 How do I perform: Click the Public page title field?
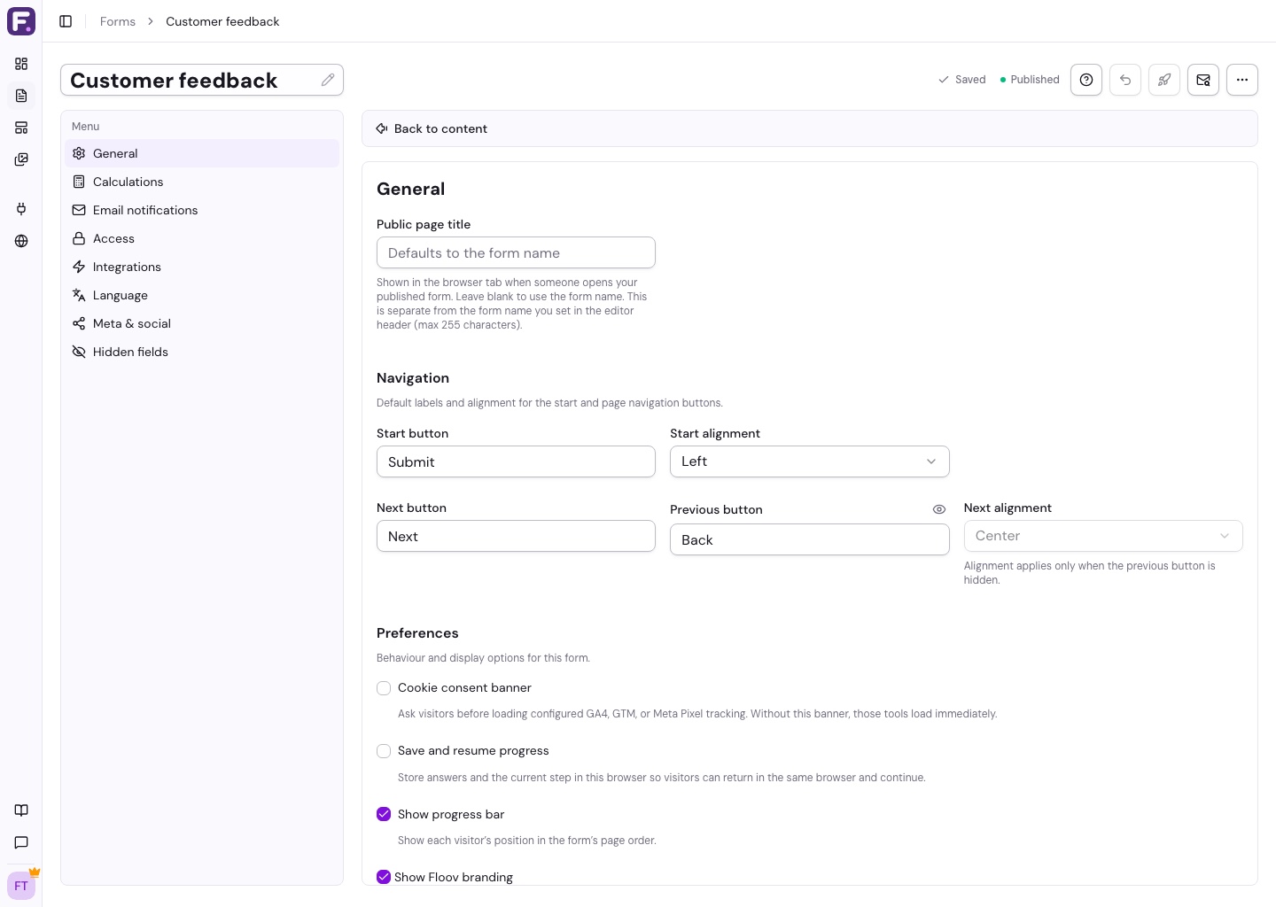tap(516, 252)
